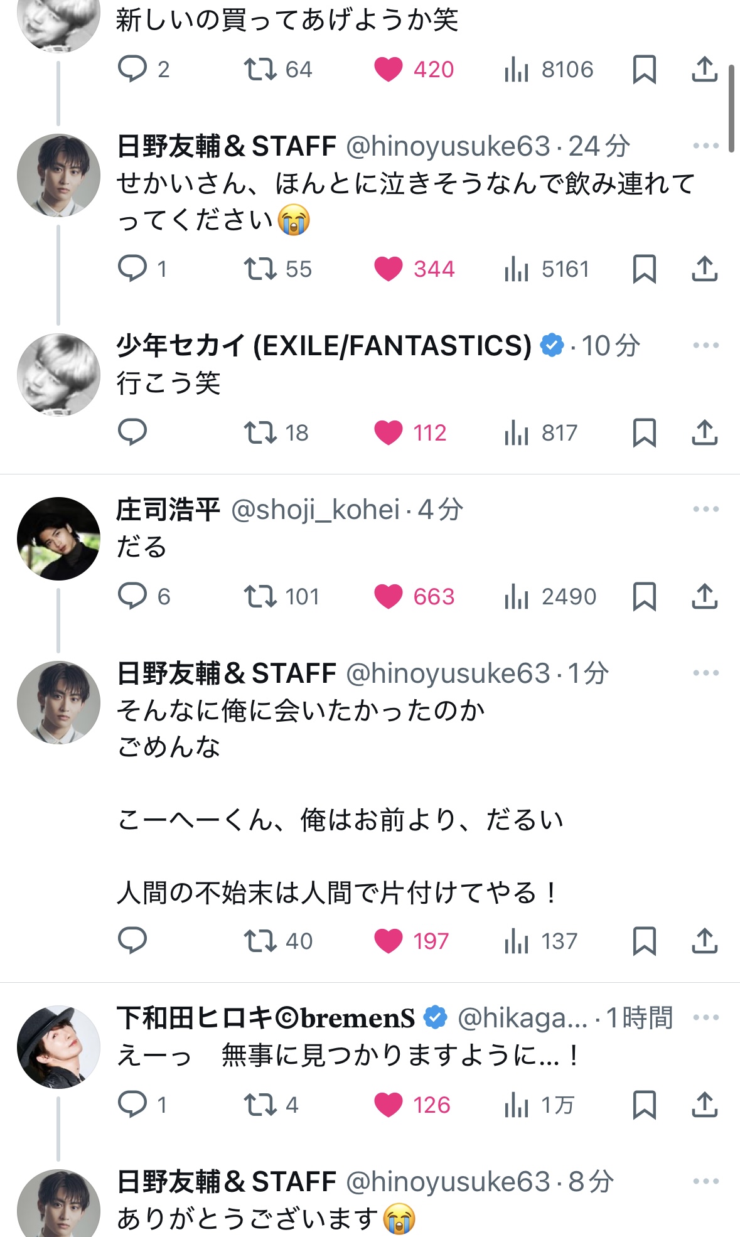Toggle bookmark on the 行こう笑 tweet
740x1237 pixels.
[644, 432]
